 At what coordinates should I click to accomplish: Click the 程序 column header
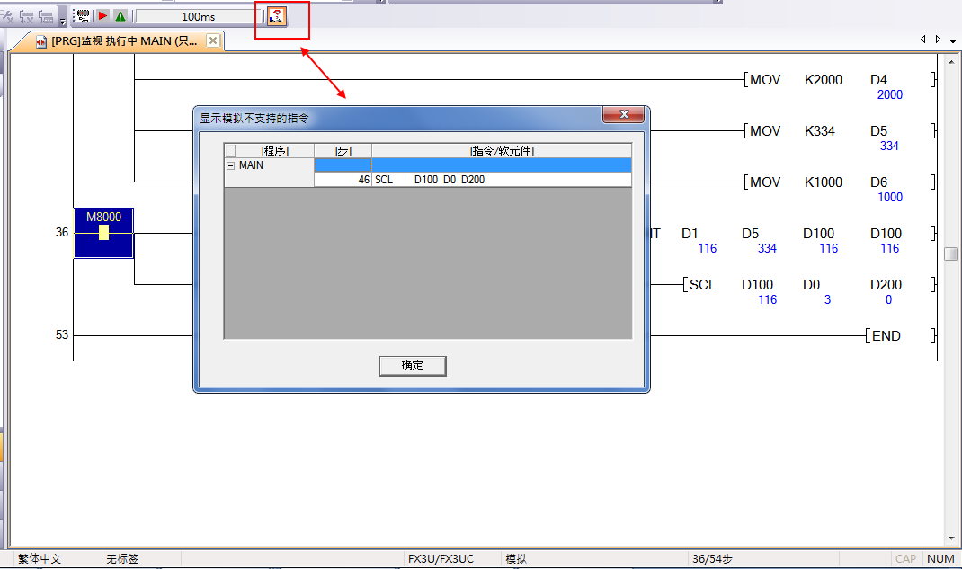[x=274, y=150]
